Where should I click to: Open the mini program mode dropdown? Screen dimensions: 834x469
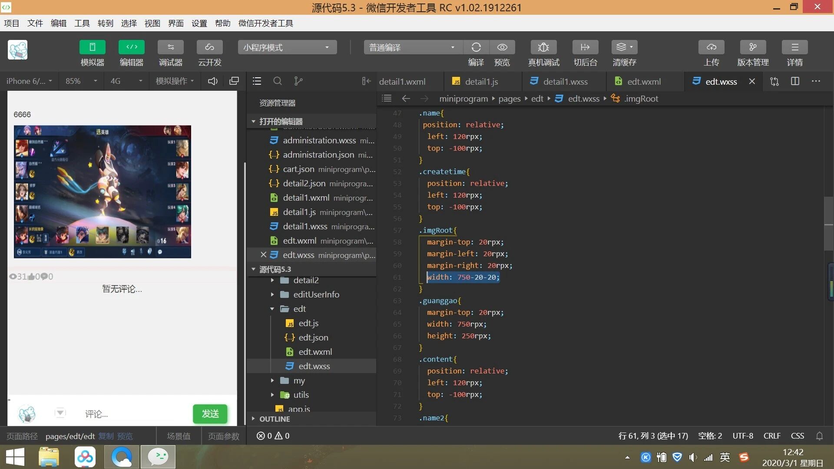[287, 47]
